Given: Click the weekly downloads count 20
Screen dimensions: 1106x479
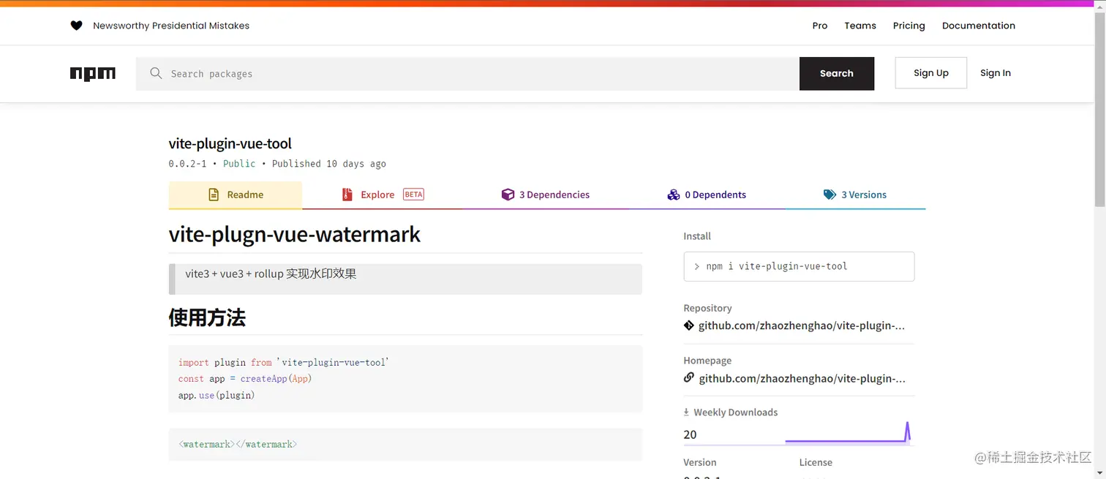Looking at the screenshot, I should pos(690,434).
